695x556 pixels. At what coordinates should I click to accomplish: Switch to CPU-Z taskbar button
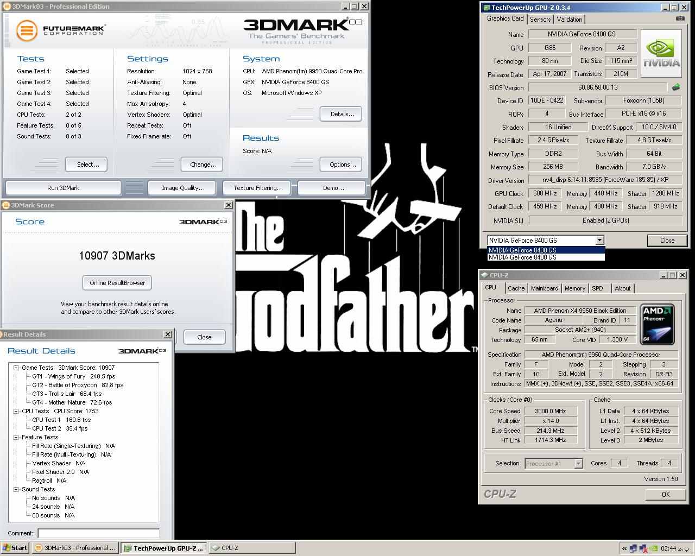tap(252, 548)
